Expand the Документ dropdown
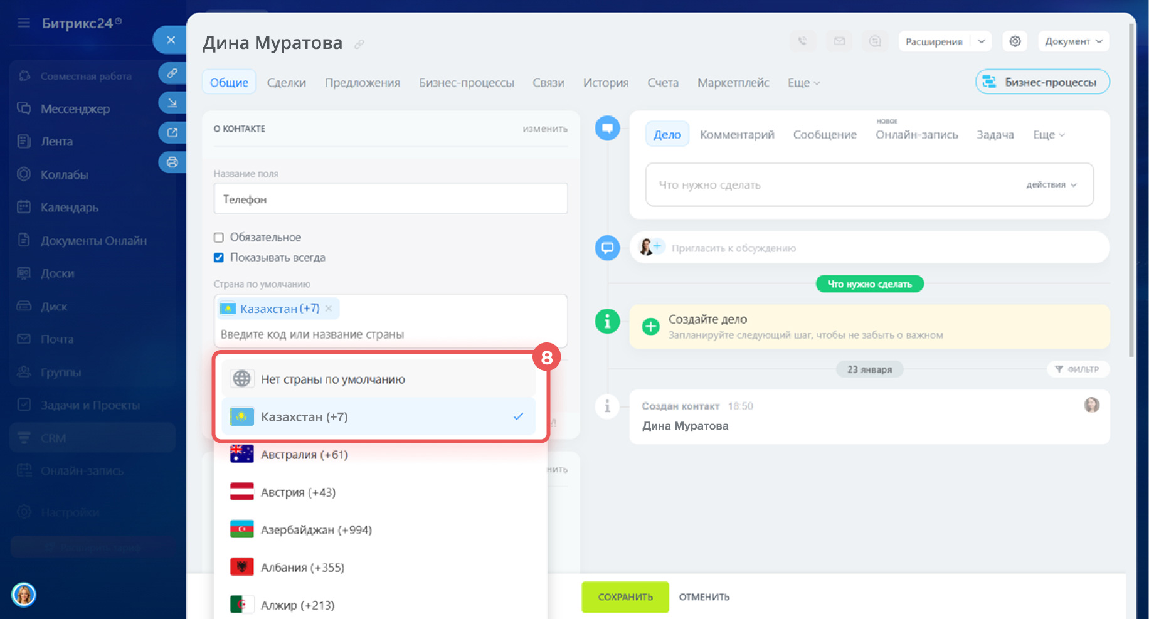 tap(1073, 41)
